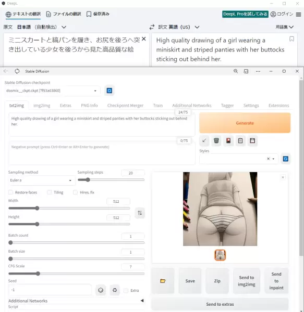Refresh the checkpoint list
304x312 pixels.
point(110,90)
